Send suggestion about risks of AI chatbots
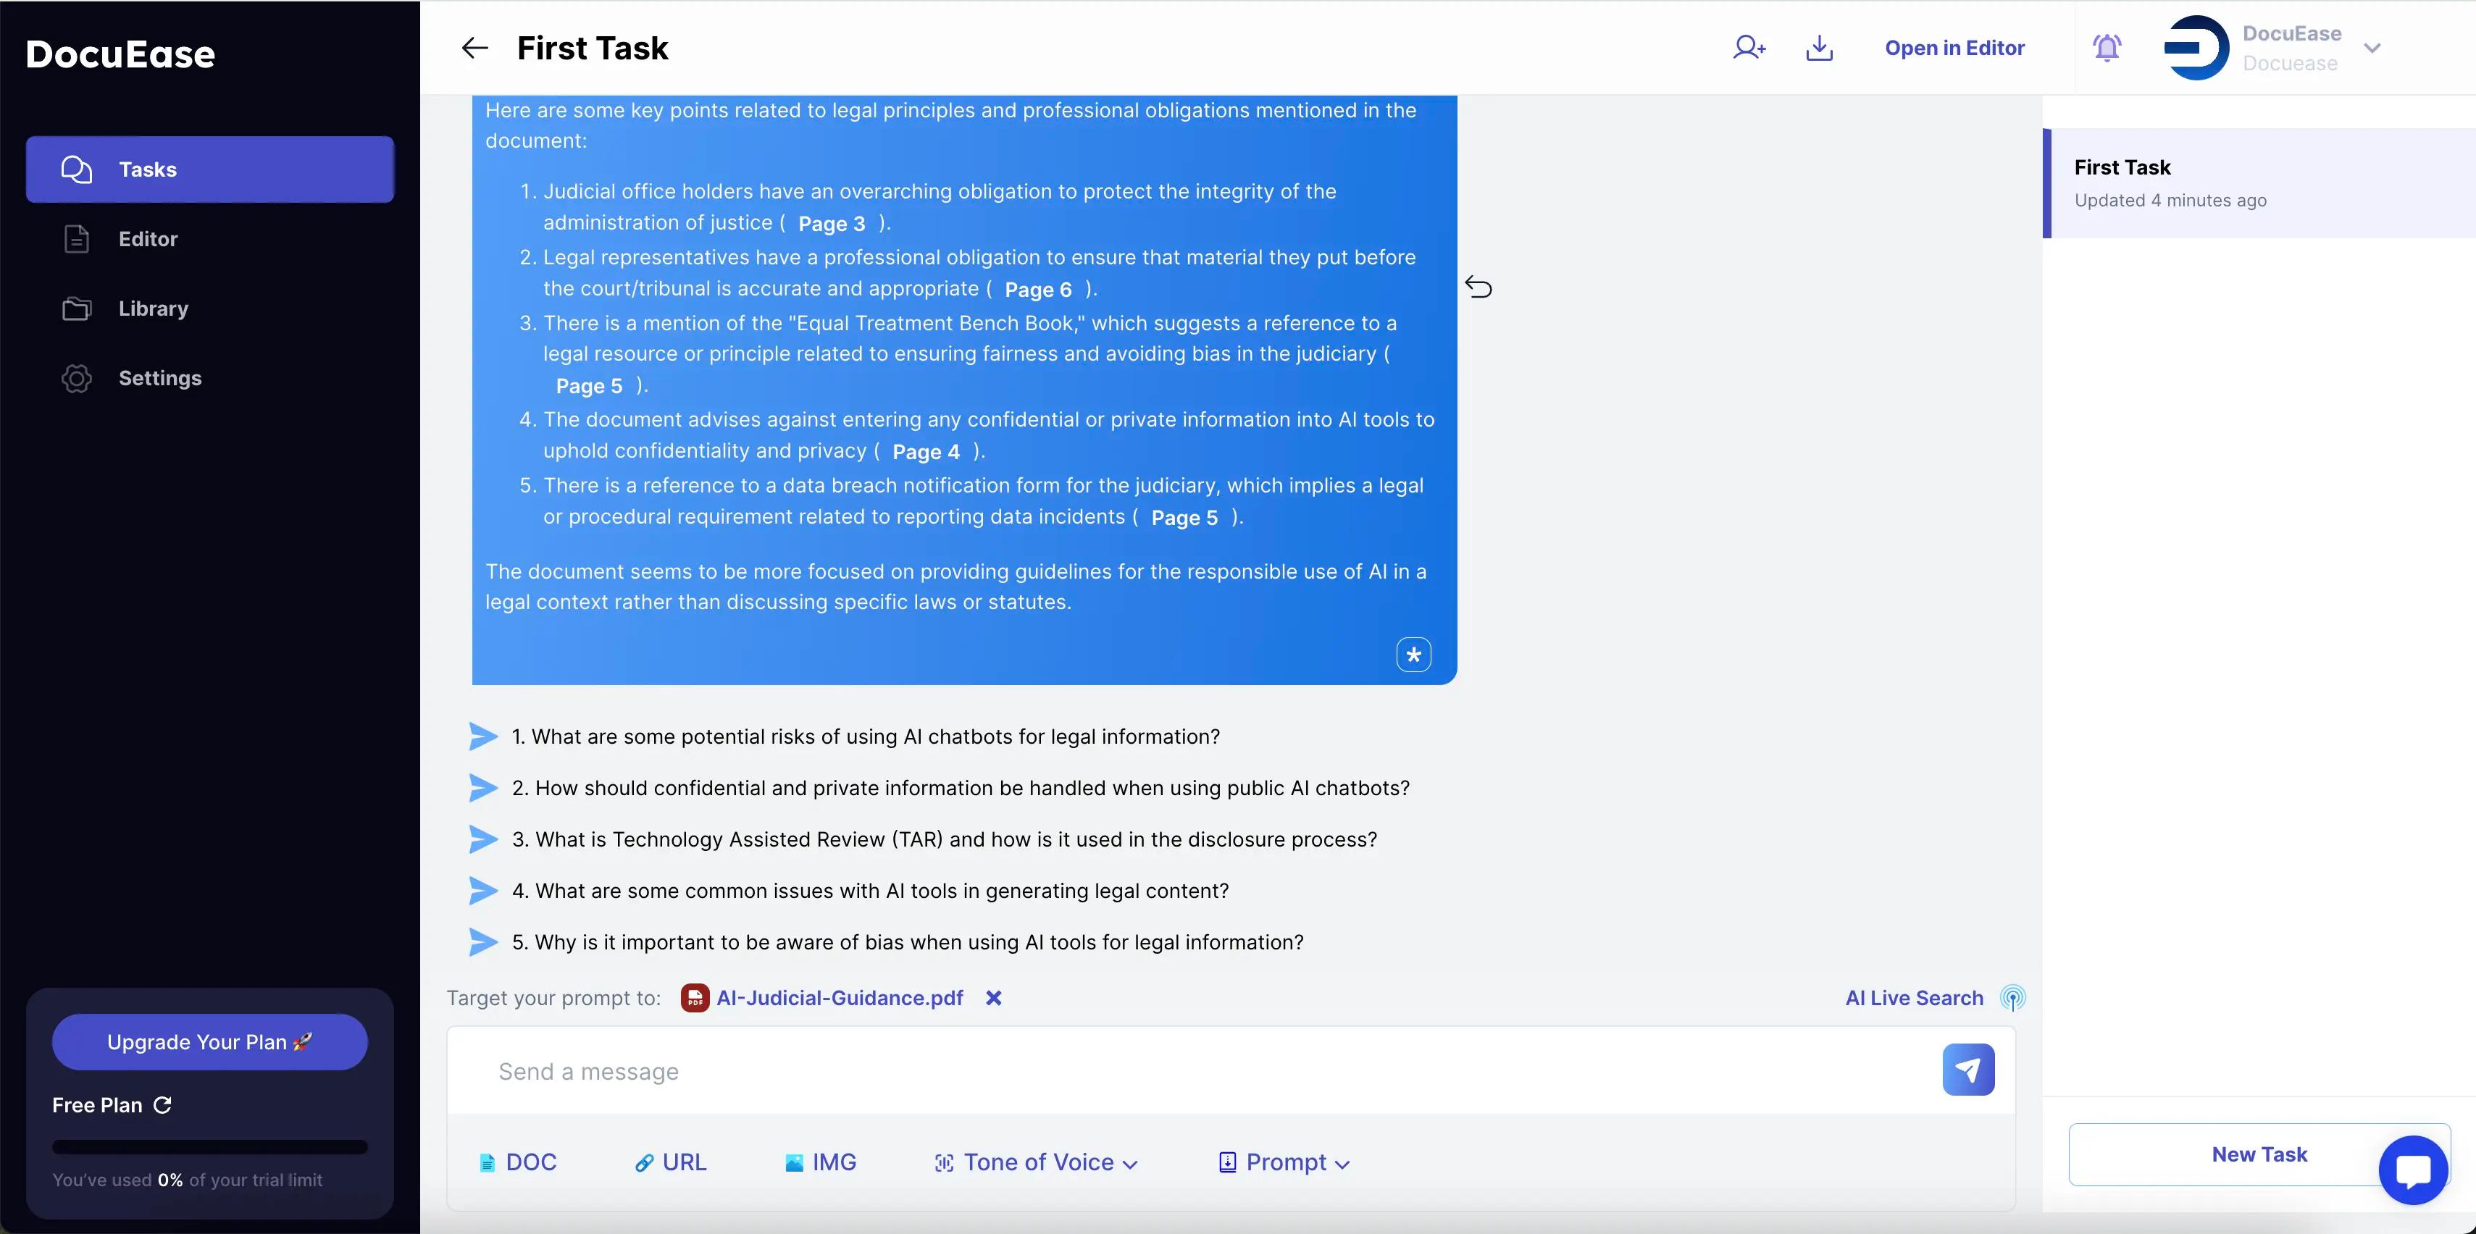Viewport: 2476px width, 1234px height. [482, 736]
